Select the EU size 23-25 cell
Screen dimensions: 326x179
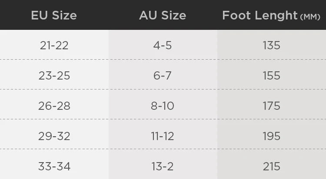[x=54, y=76]
